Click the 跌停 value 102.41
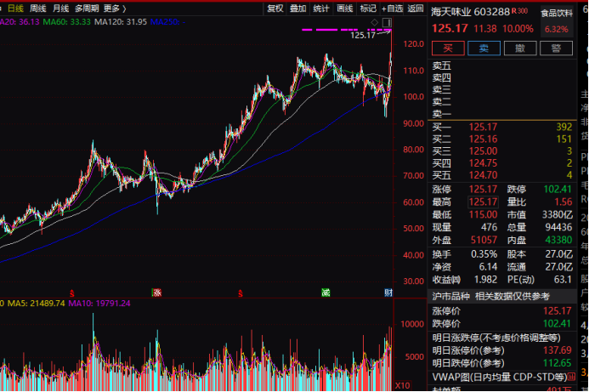The width and height of the screenshot is (589, 392). click(x=558, y=190)
